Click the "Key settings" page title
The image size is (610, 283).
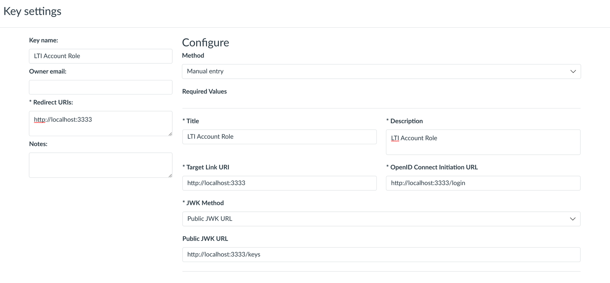click(33, 11)
